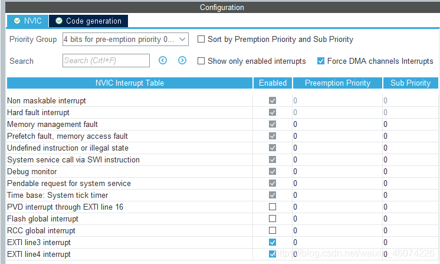This screenshot has width=440, height=264.
Task: Disable the EXTI line4 interrupt checkbox
Action: 272,254
